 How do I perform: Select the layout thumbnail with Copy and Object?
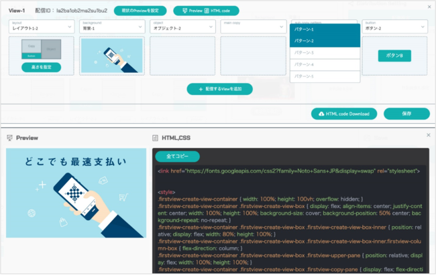pyautogui.click(x=41, y=49)
